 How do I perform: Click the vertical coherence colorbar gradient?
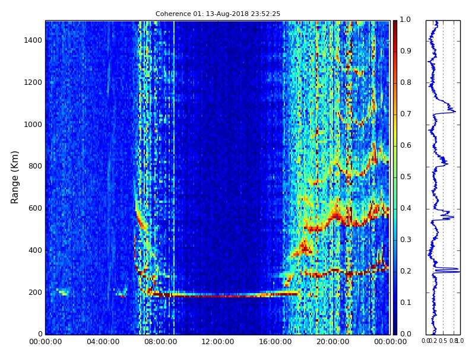click(x=395, y=177)
